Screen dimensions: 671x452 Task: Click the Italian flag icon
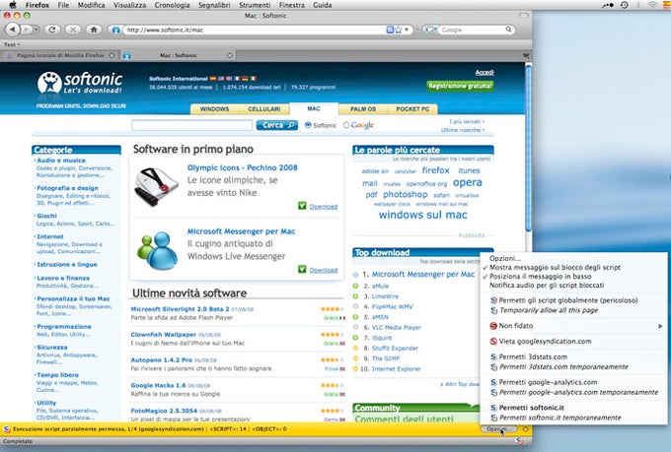(254, 79)
